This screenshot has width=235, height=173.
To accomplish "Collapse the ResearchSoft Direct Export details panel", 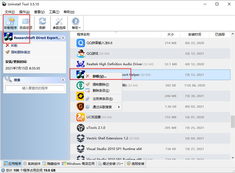I will 63,38.
